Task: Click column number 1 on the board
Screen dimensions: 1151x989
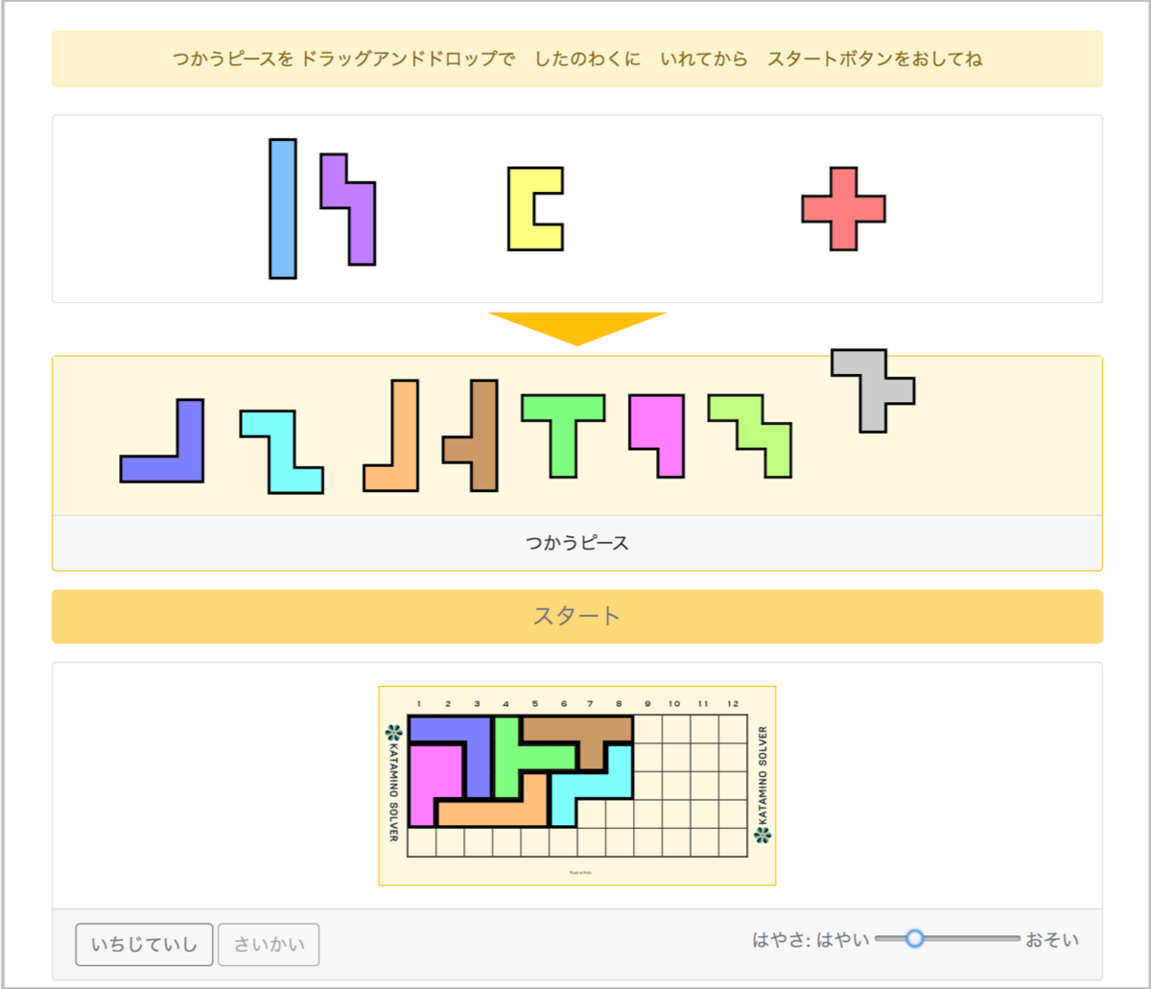Action: point(419,704)
